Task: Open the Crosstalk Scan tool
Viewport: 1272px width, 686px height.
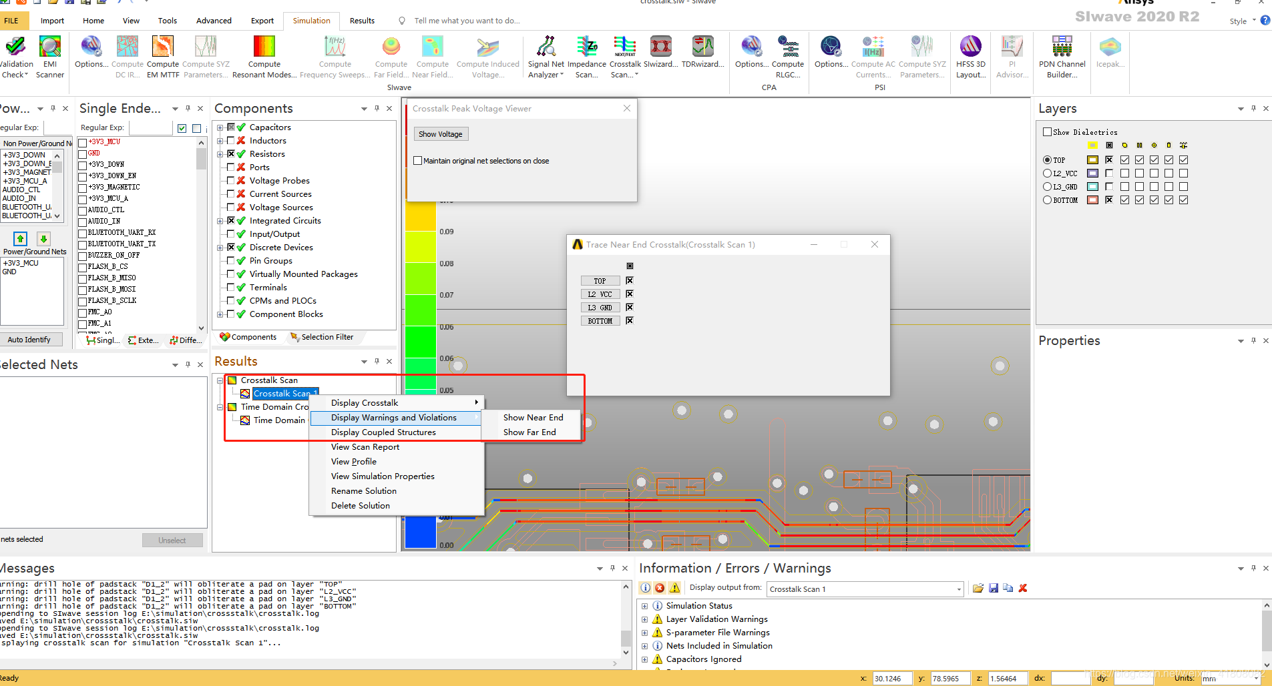Action: point(625,57)
